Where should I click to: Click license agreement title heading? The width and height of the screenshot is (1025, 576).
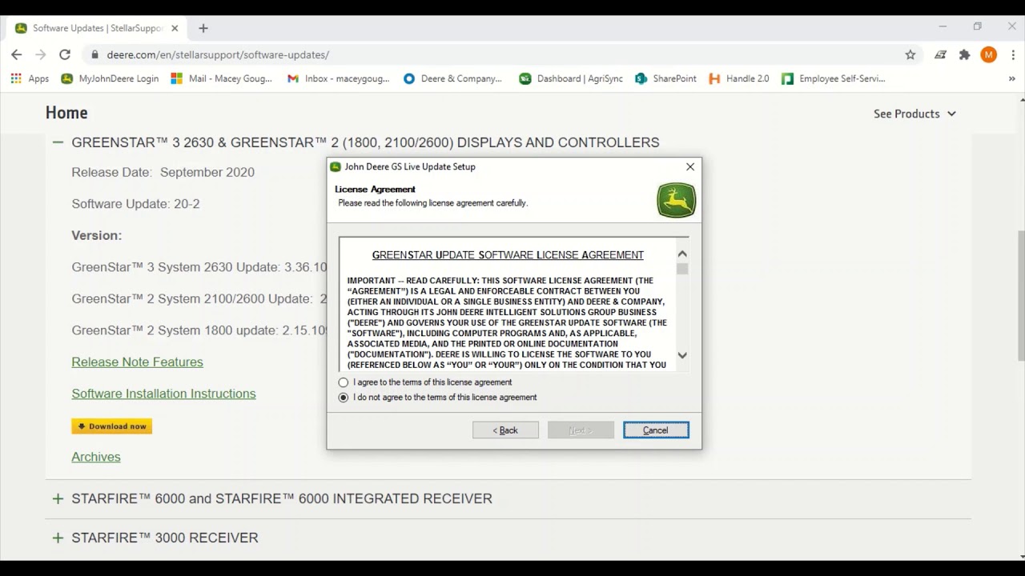coord(508,255)
